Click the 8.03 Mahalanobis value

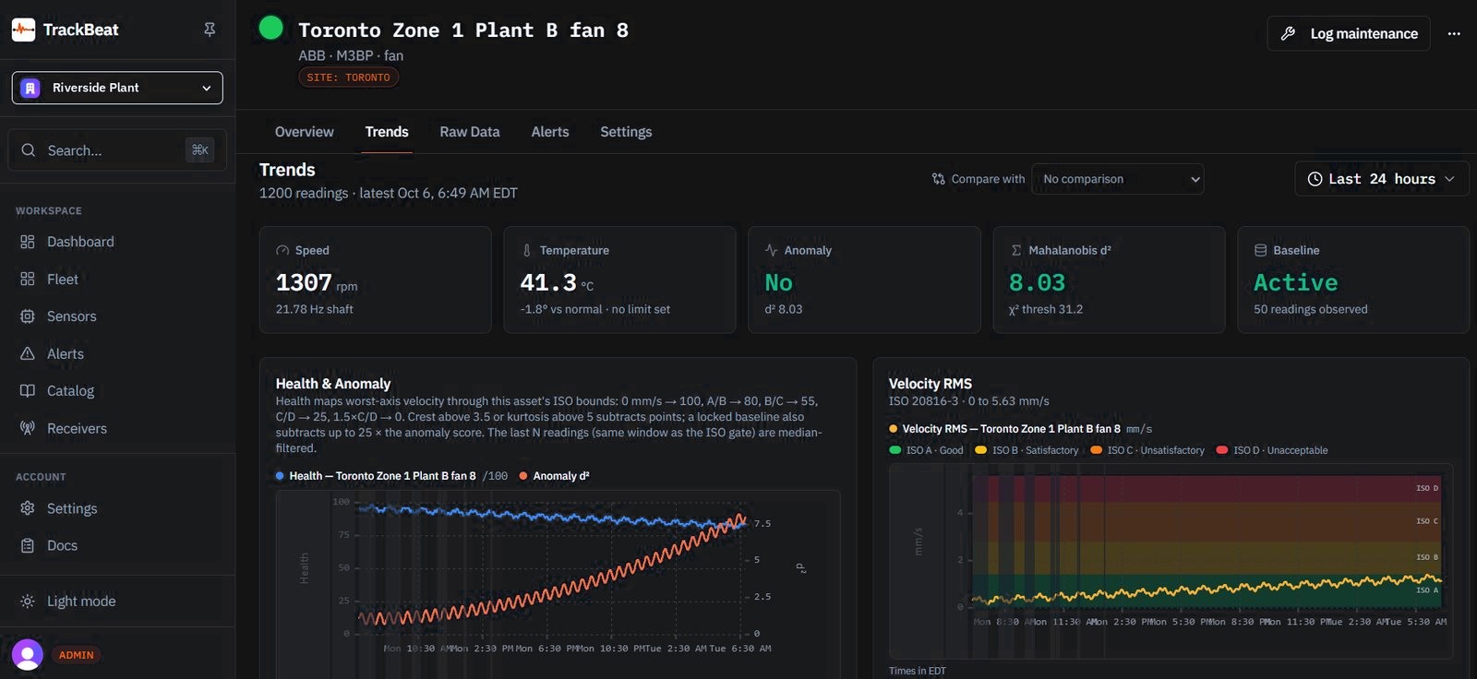pyautogui.click(x=1037, y=282)
